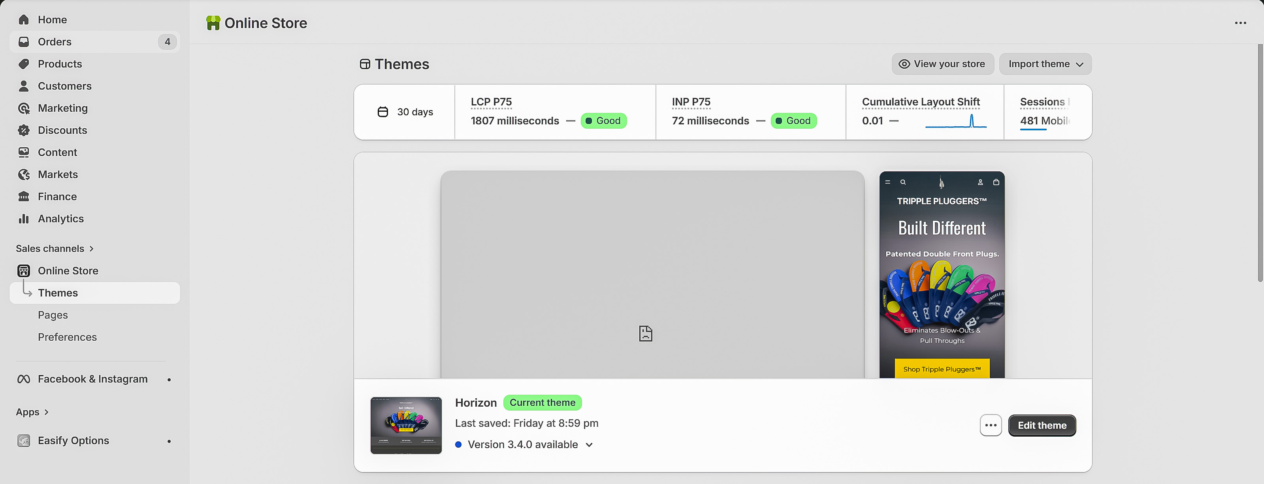Click the Discounts badge icon

pyautogui.click(x=24, y=130)
